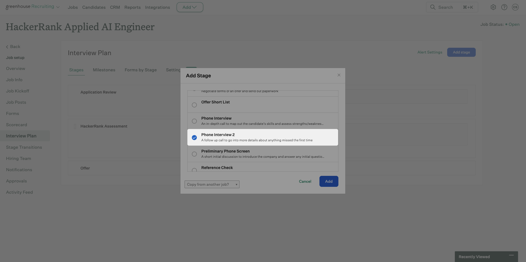Minimize the Recently Viewed panel
The width and height of the screenshot is (526, 262).
pos(511,255)
